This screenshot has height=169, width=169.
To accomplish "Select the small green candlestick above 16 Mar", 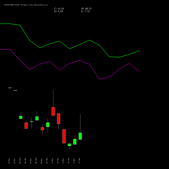I will [x=69, y=145].
